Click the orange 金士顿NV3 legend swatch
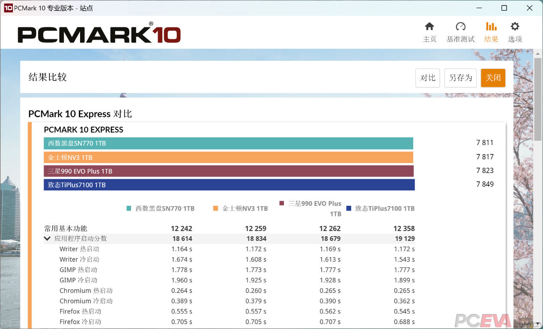 pos(216,208)
